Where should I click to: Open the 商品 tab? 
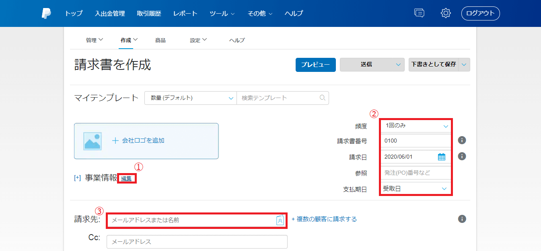pos(160,40)
